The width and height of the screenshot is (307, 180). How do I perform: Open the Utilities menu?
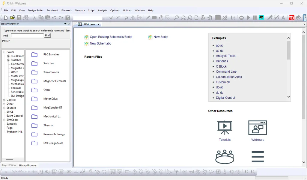click(x=127, y=10)
